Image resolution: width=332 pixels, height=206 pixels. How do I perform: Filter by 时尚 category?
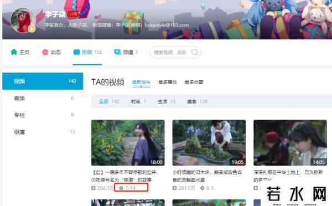pos(138,101)
